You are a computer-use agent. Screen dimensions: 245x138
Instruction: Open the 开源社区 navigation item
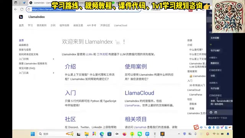105,25
